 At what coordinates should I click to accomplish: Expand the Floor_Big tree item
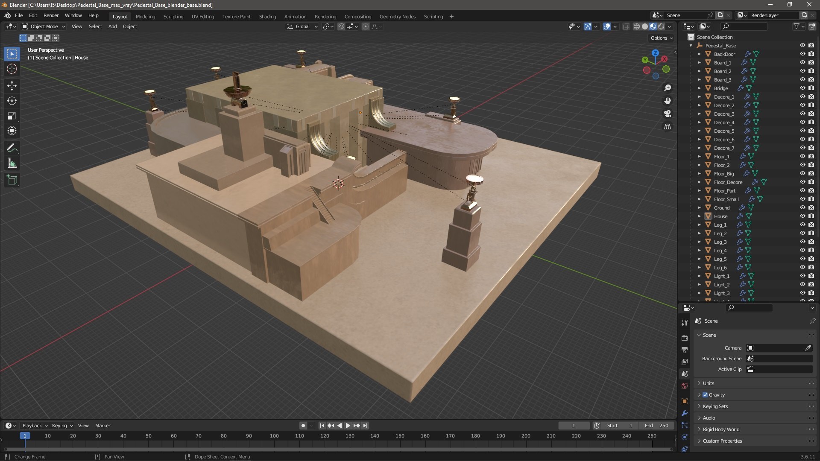pos(699,174)
